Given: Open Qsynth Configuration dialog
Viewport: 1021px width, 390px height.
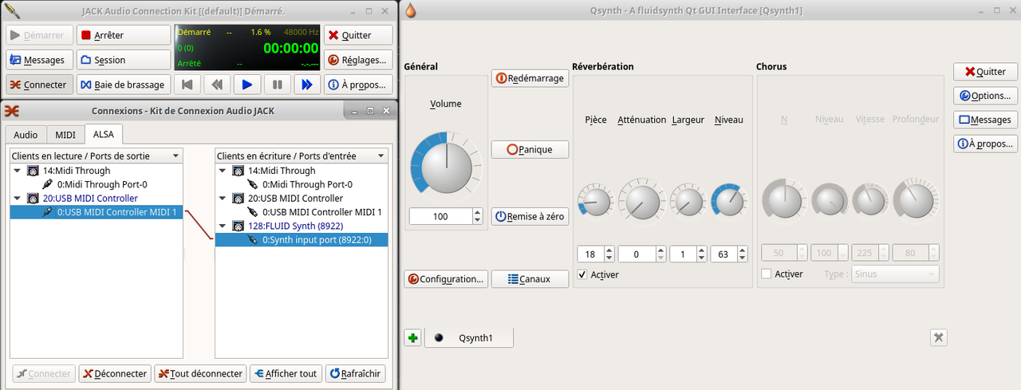Looking at the screenshot, I should click(x=446, y=279).
